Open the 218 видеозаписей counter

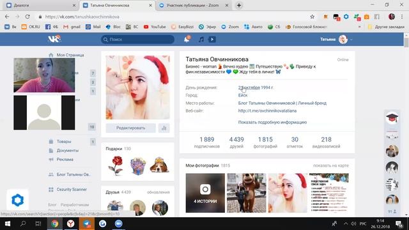[326, 142]
